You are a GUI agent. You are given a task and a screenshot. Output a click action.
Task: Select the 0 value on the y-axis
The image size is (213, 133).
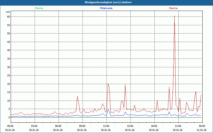pos(9,117)
